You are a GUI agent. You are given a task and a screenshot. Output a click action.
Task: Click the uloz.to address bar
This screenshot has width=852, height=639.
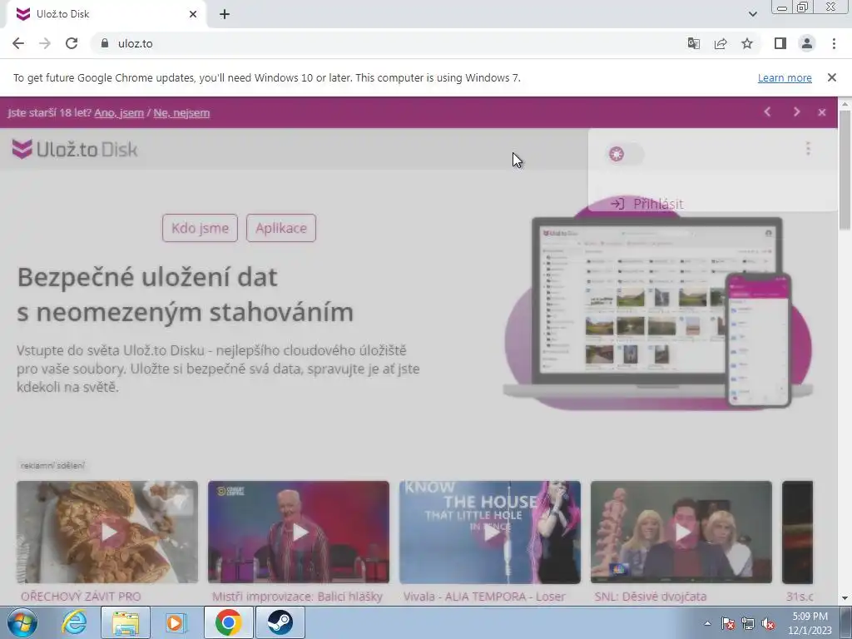pyautogui.click(x=386, y=43)
